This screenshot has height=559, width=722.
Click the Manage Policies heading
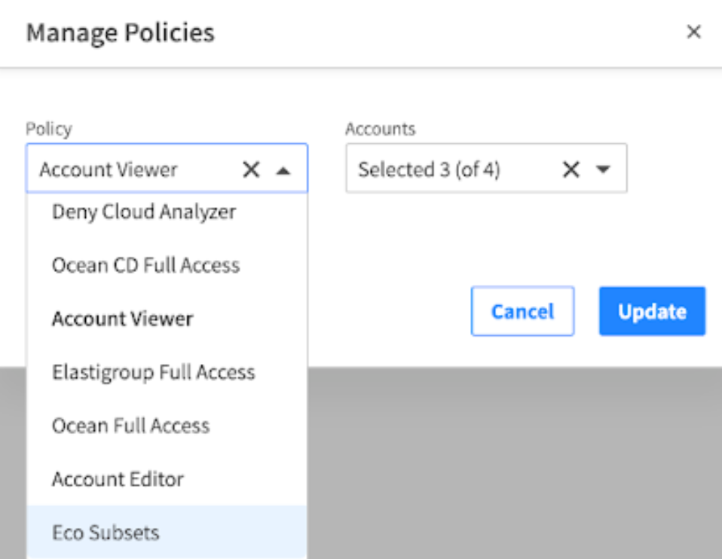121,33
